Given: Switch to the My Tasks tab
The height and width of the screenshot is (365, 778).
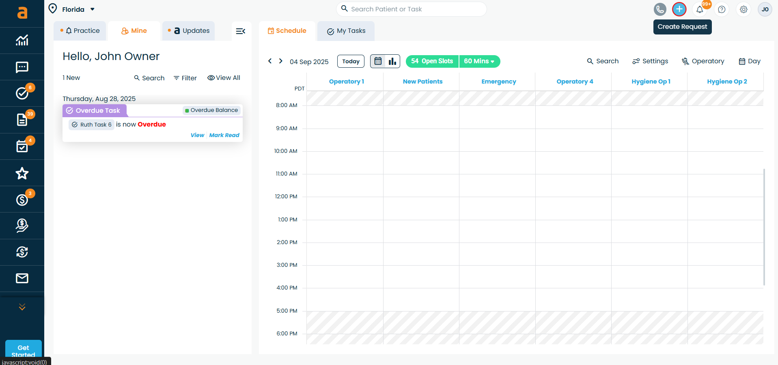Looking at the screenshot, I should click(x=346, y=31).
